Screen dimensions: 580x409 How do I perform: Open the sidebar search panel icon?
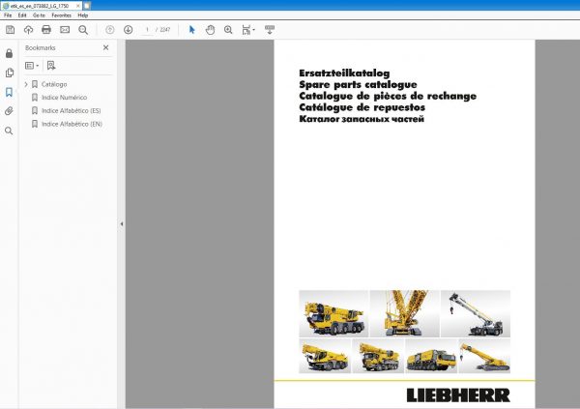(x=10, y=131)
